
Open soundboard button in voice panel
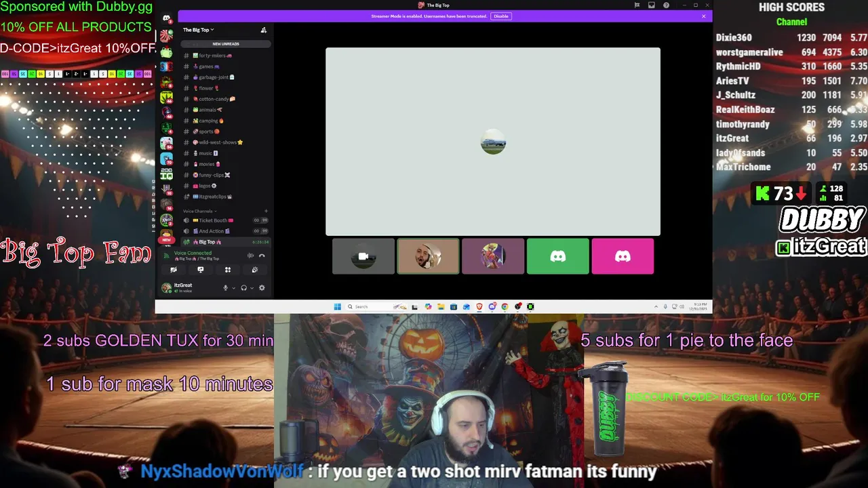255,270
